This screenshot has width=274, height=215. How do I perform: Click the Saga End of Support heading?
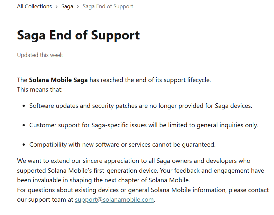78,35
